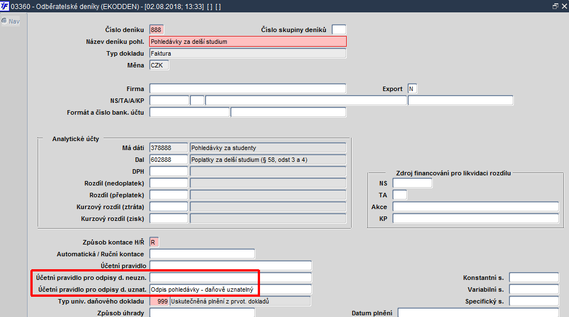Click the application icon in title bar

pyautogui.click(x=5, y=6)
